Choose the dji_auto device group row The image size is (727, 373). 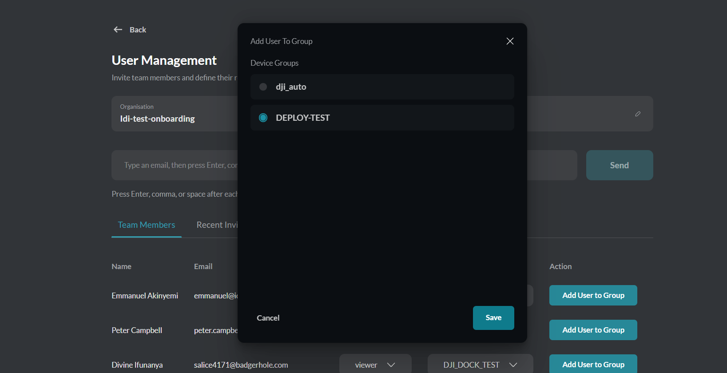click(382, 87)
